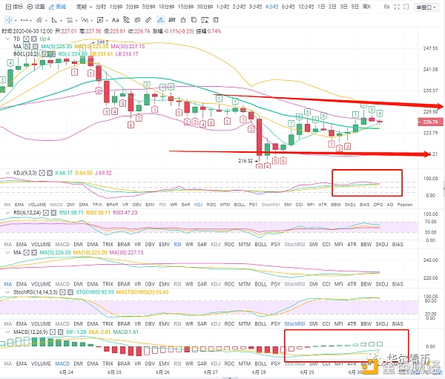Select Position tab in KDJ panel row
Screen dimensions: 445x379
(x=405, y=205)
